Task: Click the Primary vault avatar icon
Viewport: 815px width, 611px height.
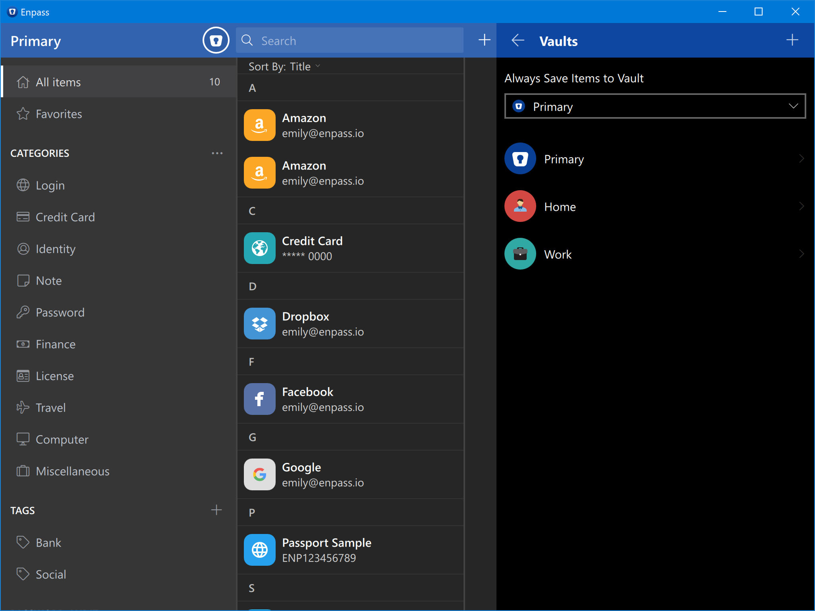Action: tap(520, 158)
